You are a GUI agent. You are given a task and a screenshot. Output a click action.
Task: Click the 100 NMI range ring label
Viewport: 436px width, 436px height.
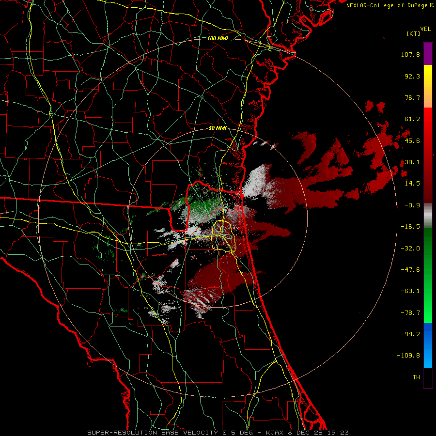pyautogui.click(x=218, y=38)
